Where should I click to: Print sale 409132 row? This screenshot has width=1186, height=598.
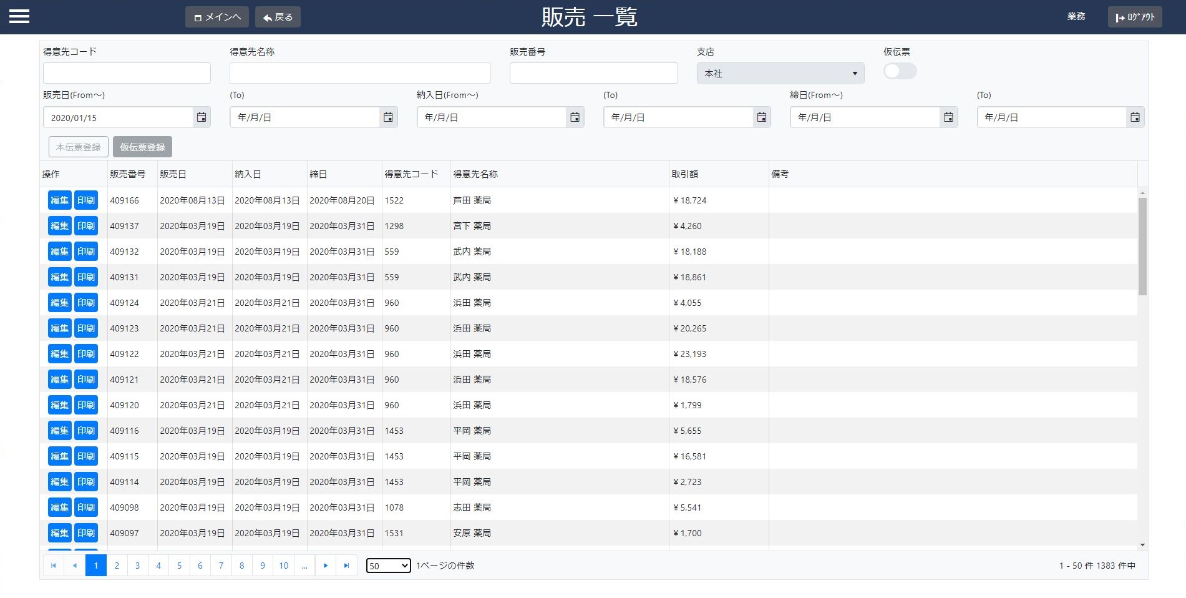pyautogui.click(x=86, y=252)
